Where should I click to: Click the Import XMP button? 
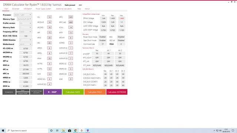tap(23, 93)
